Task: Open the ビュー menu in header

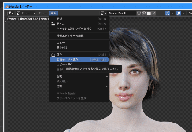Action: coord(43,13)
